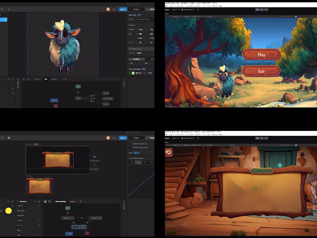Click the highlighted blue hierarchy item in sheep editor

[4, 19]
